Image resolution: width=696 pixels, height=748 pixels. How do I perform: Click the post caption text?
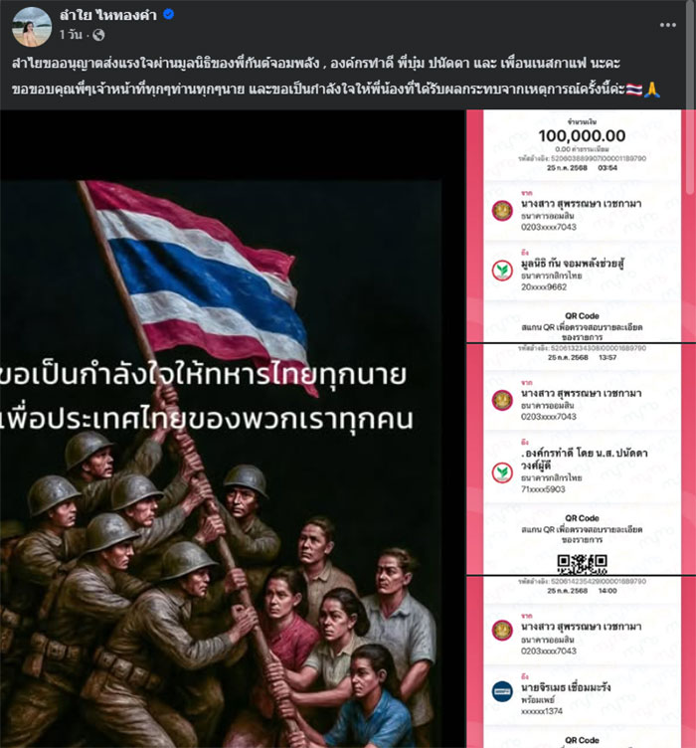[336, 77]
